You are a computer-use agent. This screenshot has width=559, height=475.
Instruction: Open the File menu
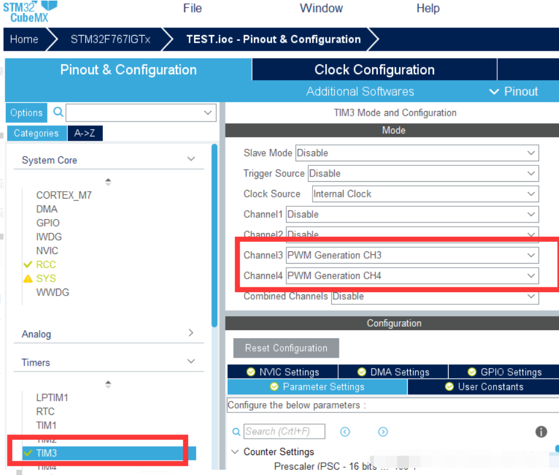tap(193, 8)
